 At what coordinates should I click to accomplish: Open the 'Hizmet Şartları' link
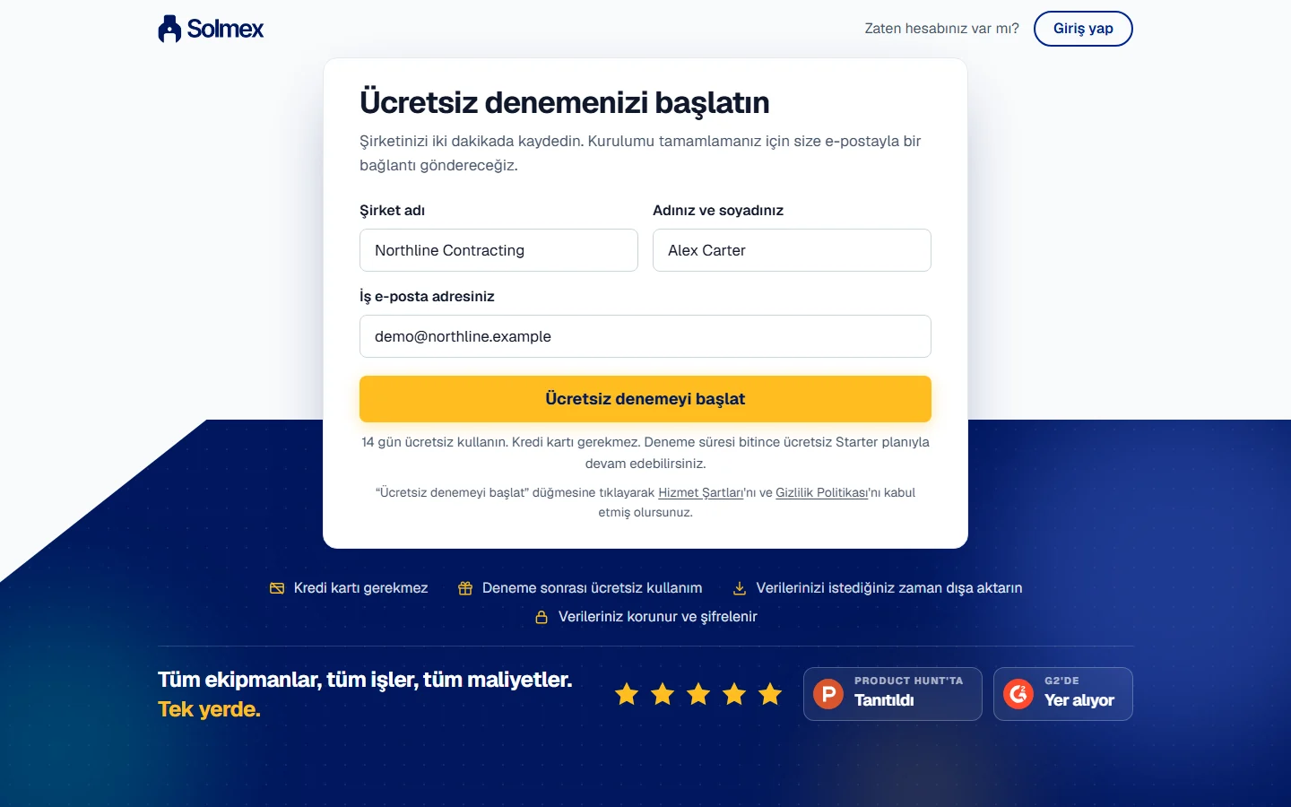701,492
